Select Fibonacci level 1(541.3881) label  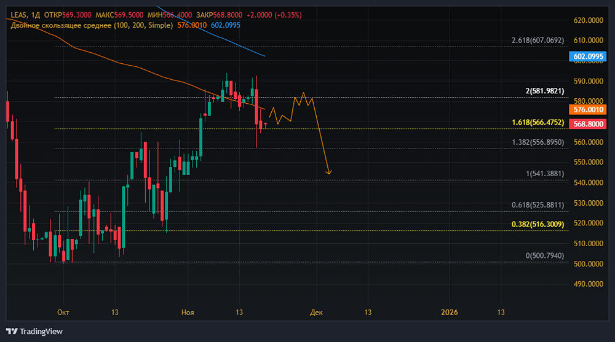[x=545, y=174]
